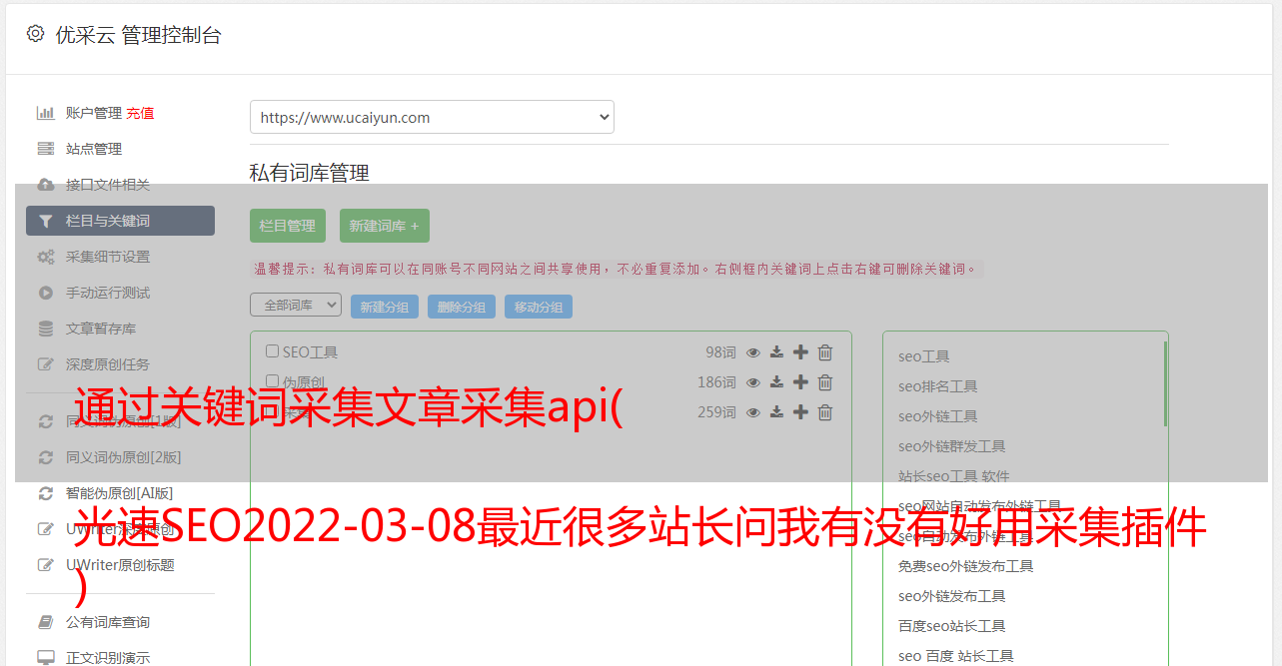Open the https://www.ucaiyun.com site dropdown
Image resolution: width=1282 pixels, height=666 pixels.
(x=432, y=117)
